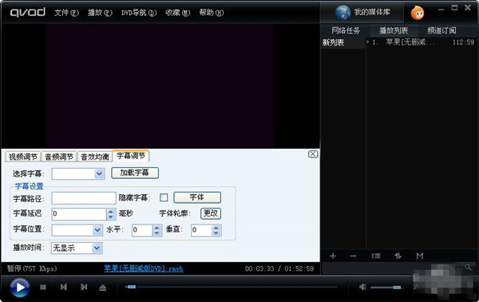Expand the 选择字幕 dropdown
Screen dimensions: 479x302
pos(99,174)
